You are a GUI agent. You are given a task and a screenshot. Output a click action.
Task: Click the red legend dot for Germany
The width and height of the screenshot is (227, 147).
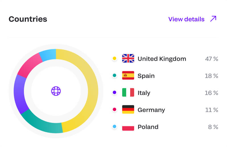(x=114, y=110)
